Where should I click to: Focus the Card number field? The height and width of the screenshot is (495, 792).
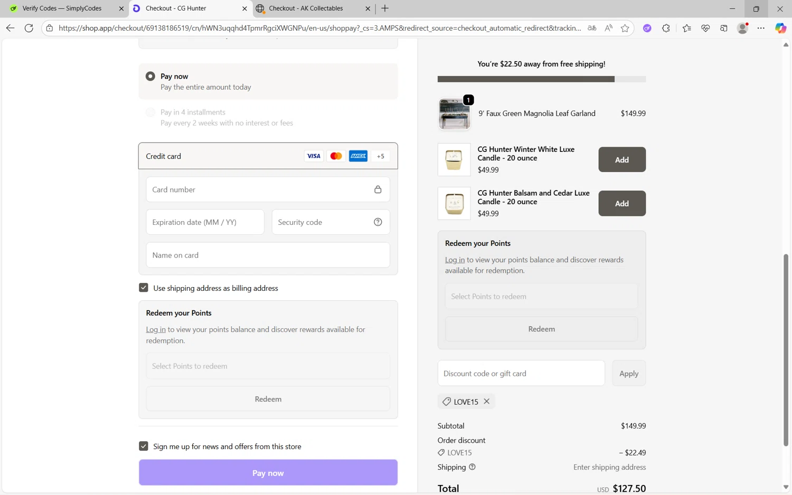(268, 189)
